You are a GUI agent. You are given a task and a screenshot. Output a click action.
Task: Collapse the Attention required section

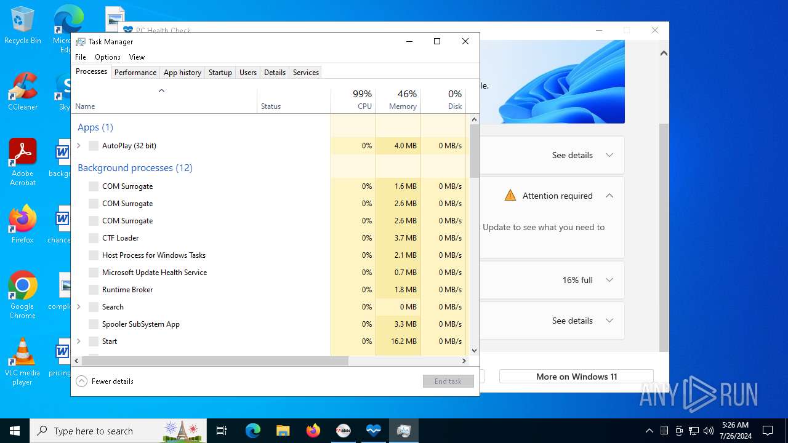[x=609, y=196]
